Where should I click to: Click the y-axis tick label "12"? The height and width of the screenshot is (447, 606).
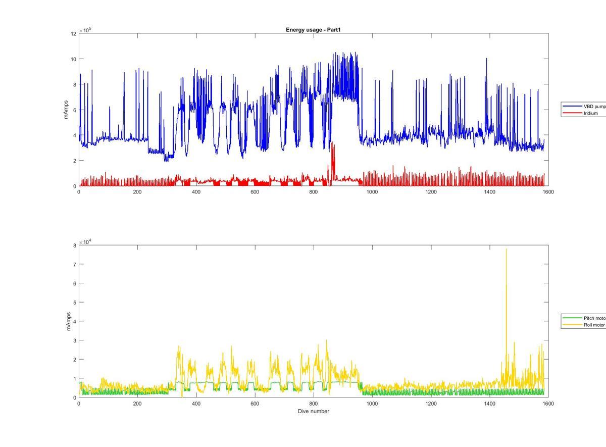[x=74, y=34]
